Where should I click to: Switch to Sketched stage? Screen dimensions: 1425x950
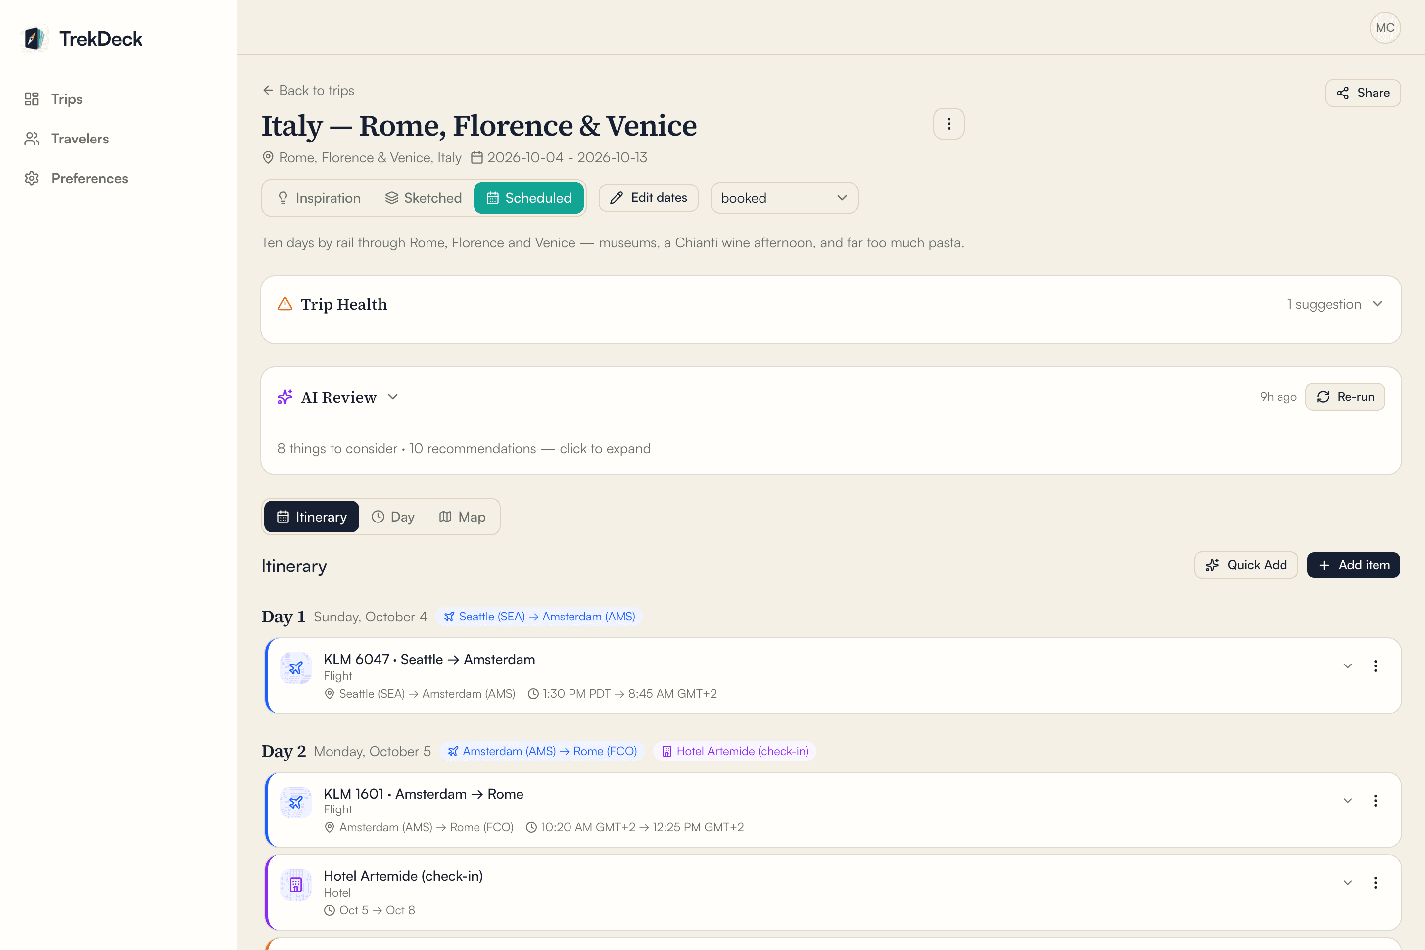point(424,198)
